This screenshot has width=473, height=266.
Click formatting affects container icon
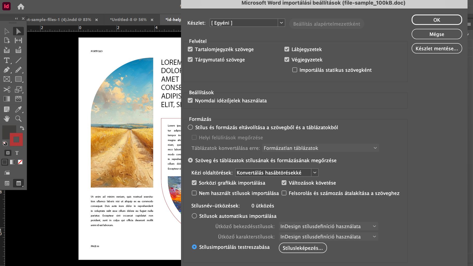tap(8, 153)
